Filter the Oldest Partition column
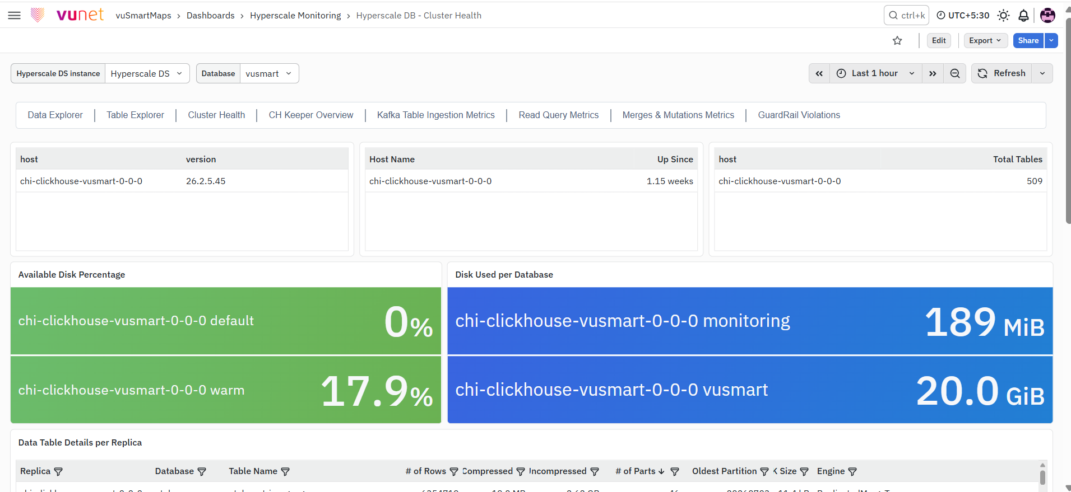Screen dimensions: 1071x492 click(764, 471)
